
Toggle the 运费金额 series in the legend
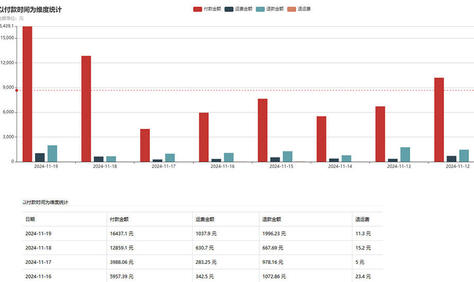coord(229,9)
